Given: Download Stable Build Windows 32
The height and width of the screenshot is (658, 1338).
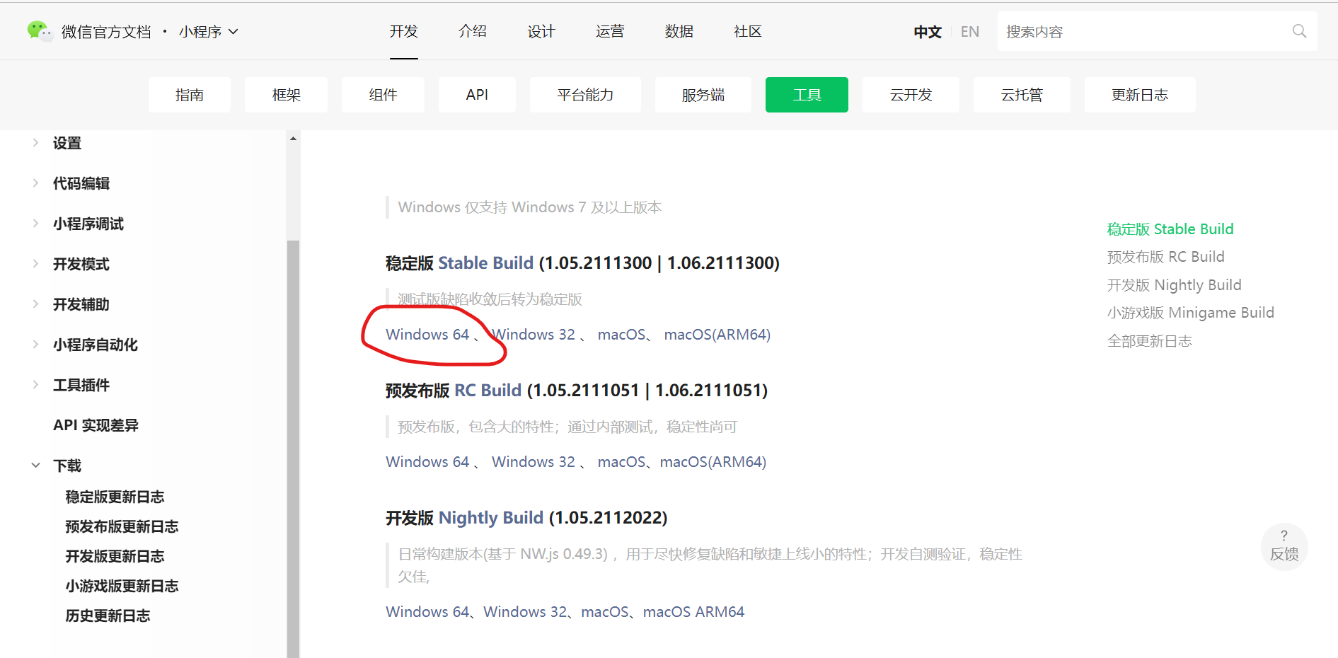Looking at the screenshot, I should pos(534,334).
